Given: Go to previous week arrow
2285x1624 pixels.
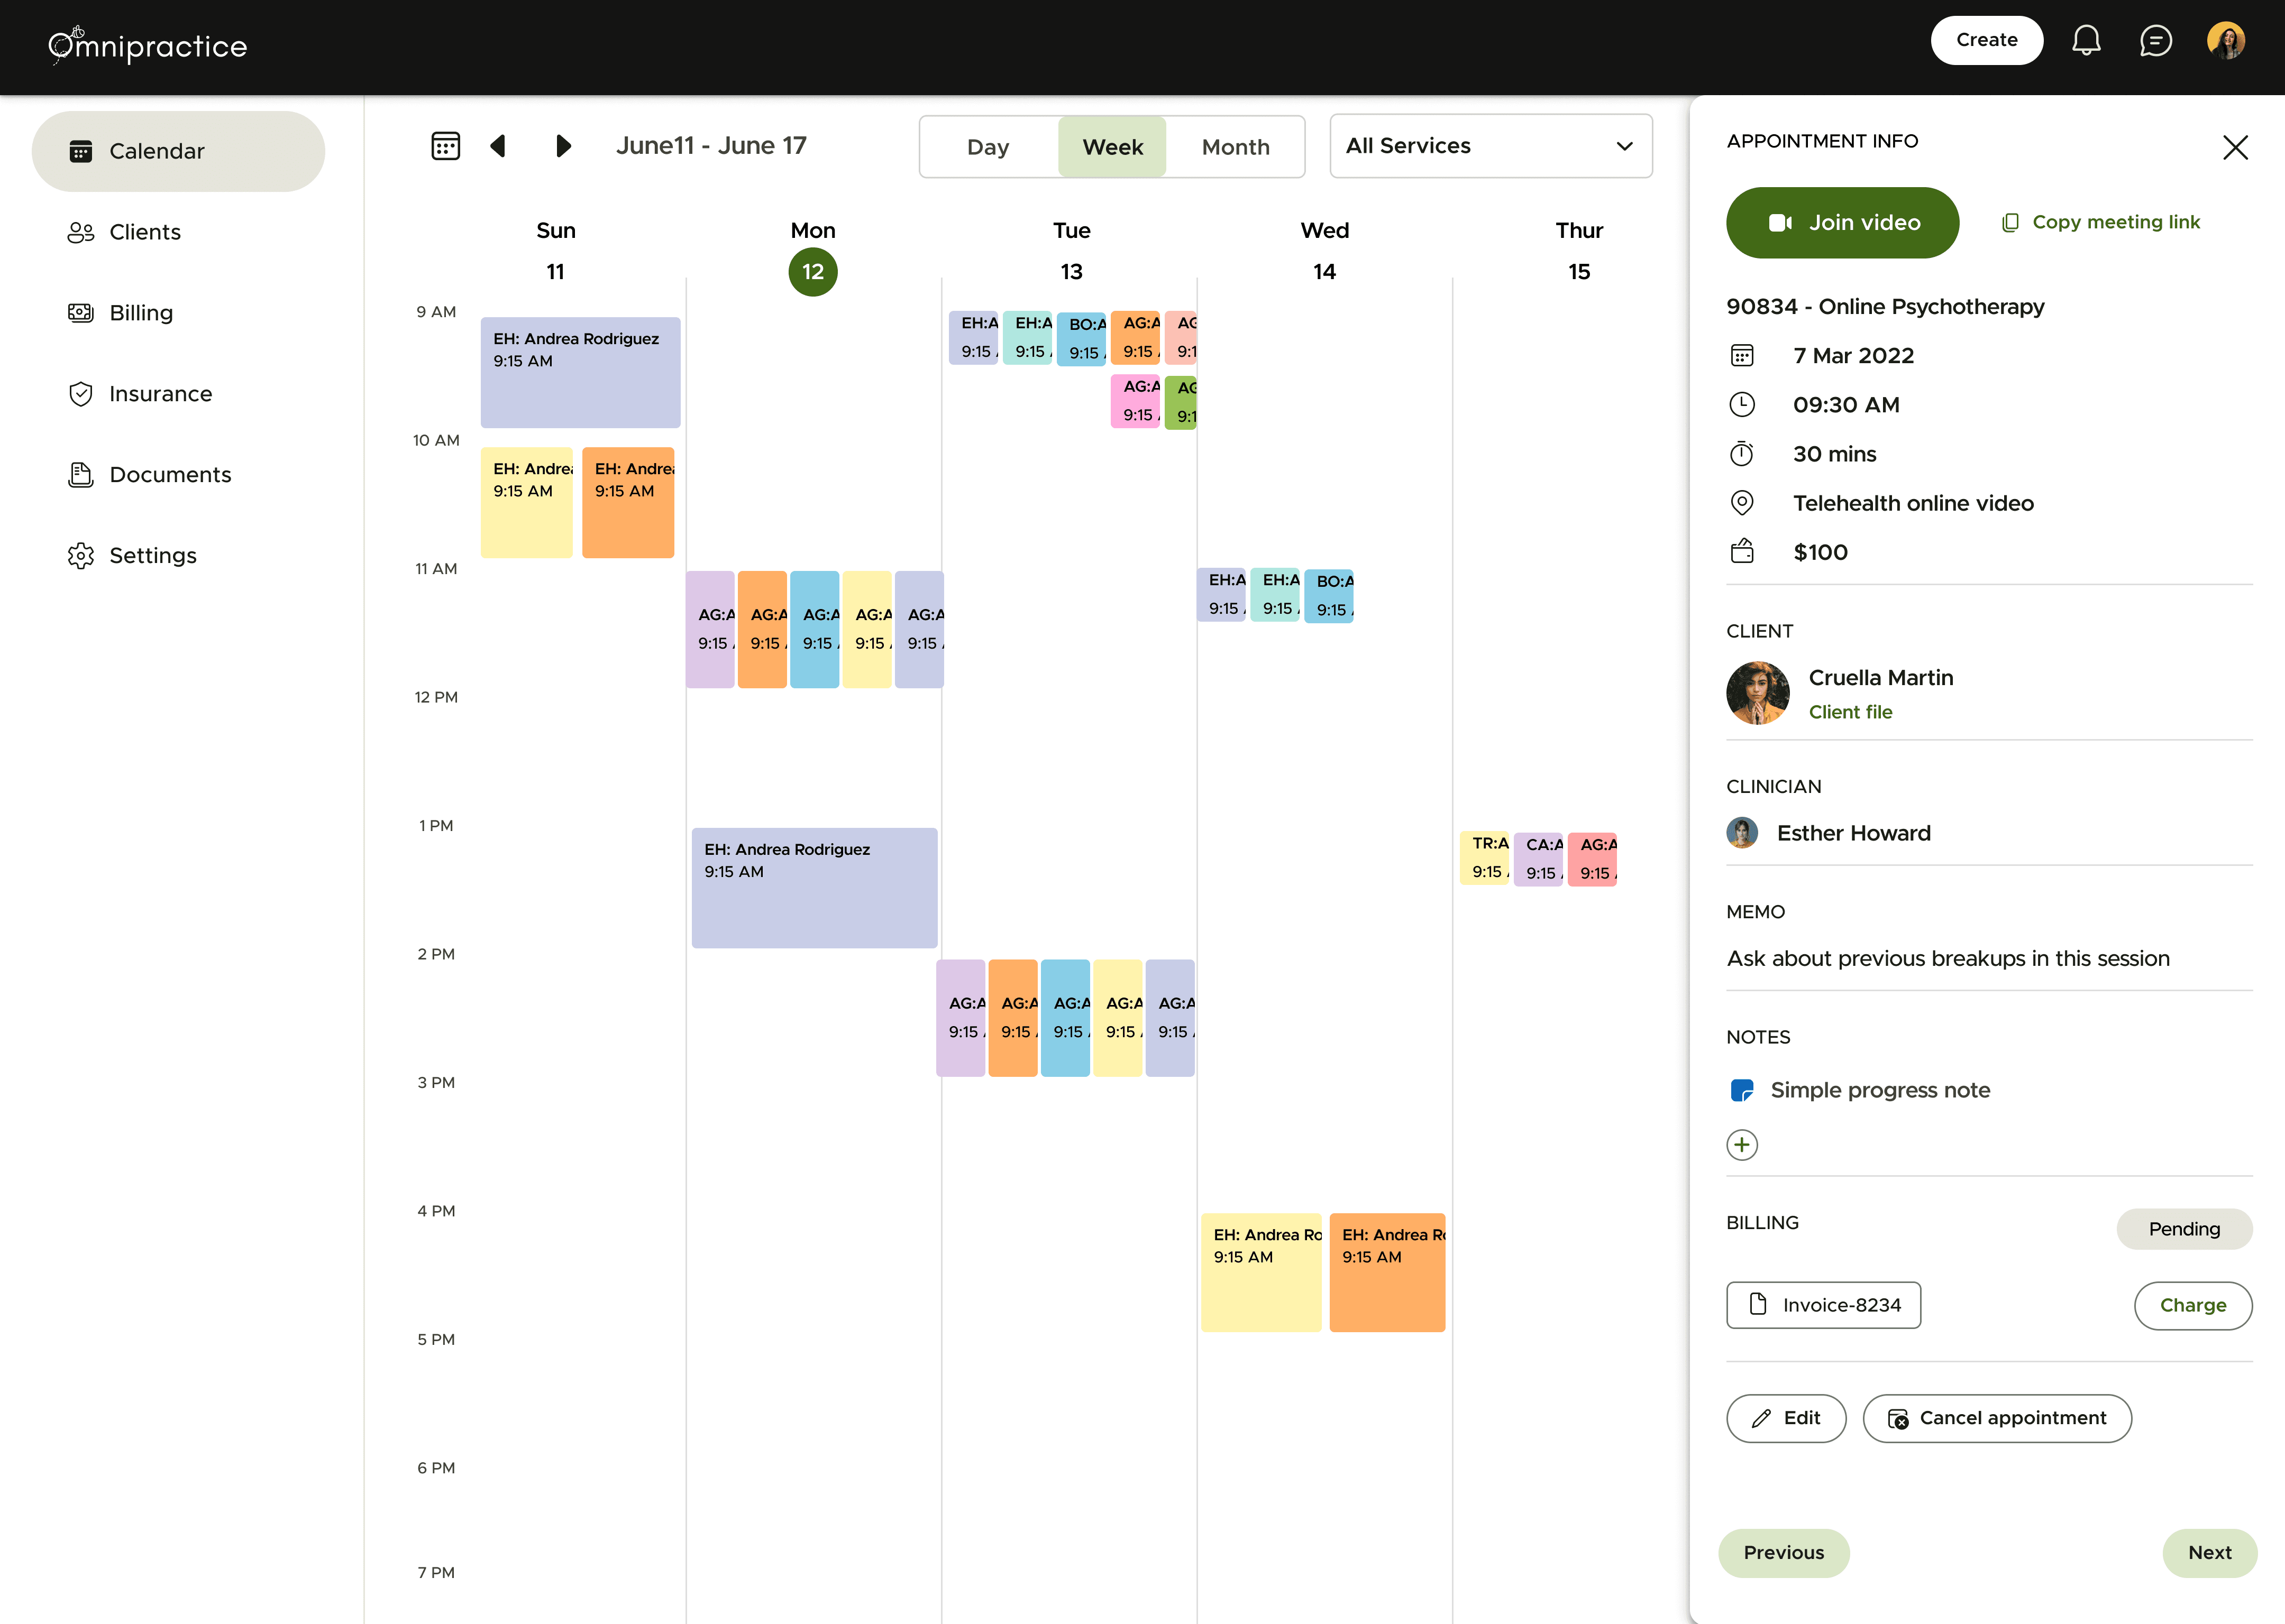Looking at the screenshot, I should pos(497,146).
